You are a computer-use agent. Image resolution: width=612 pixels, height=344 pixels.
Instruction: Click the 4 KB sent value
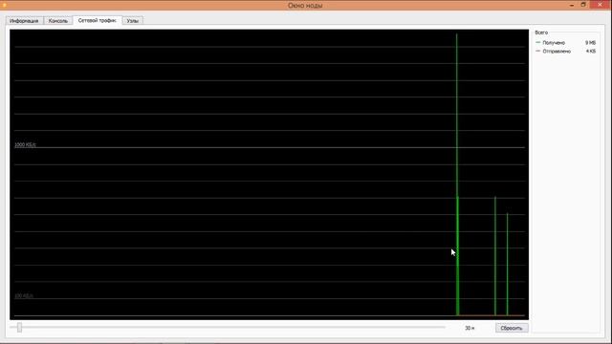[591, 51]
